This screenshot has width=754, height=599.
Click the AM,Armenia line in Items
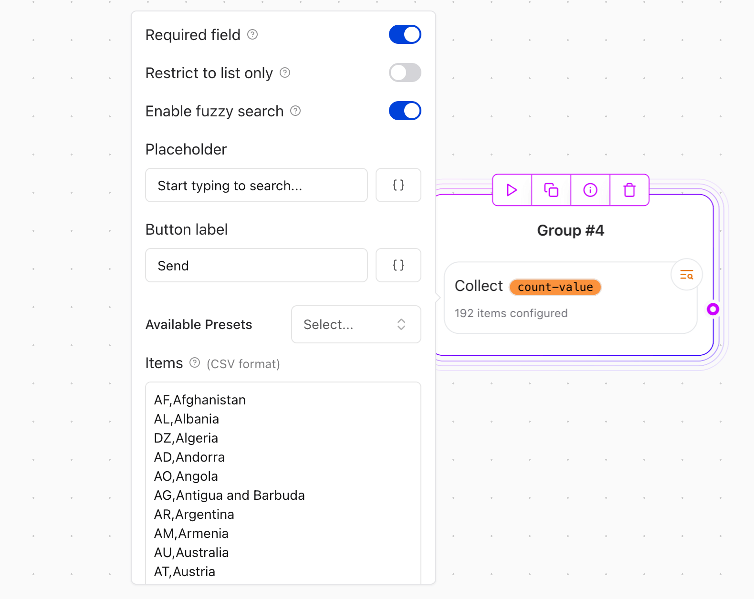pyautogui.click(x=191, y=533)
